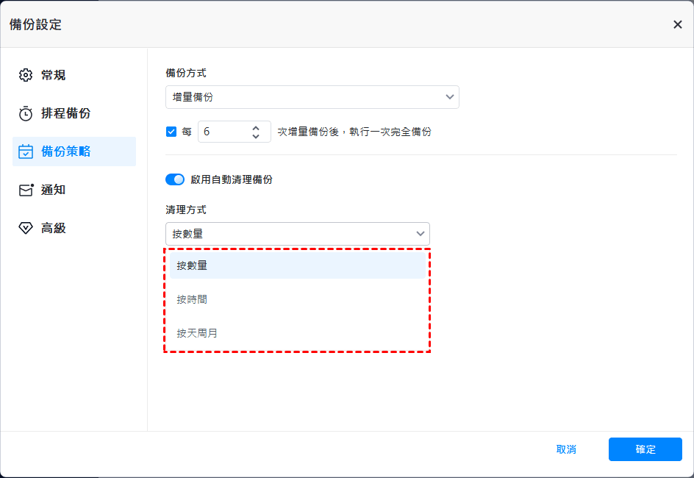The height and width of the screenshot is (478, 694).
Task: Click the calendar icon for 備份策略
Action: click(26, 151)
